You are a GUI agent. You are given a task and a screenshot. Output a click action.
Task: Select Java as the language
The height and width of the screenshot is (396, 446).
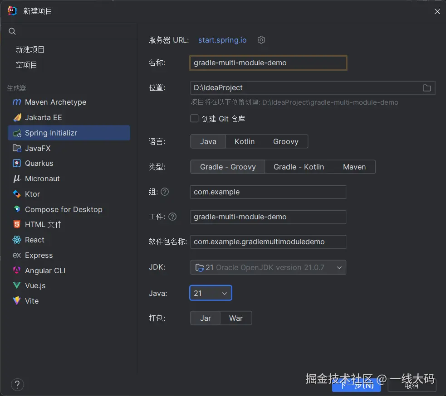click(x=208, y=141)
